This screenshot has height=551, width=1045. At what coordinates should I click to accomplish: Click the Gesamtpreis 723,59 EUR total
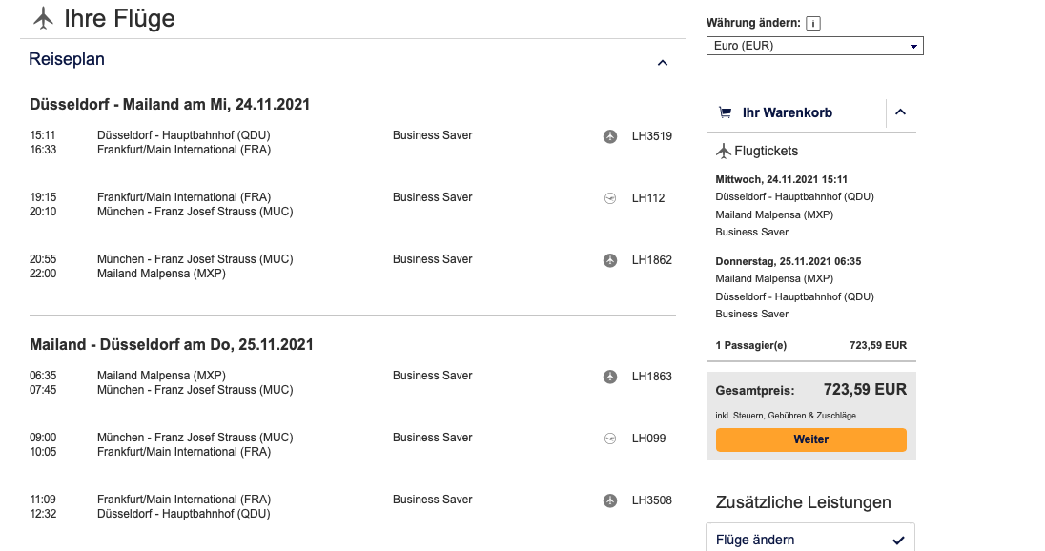[x=864, y=390]
